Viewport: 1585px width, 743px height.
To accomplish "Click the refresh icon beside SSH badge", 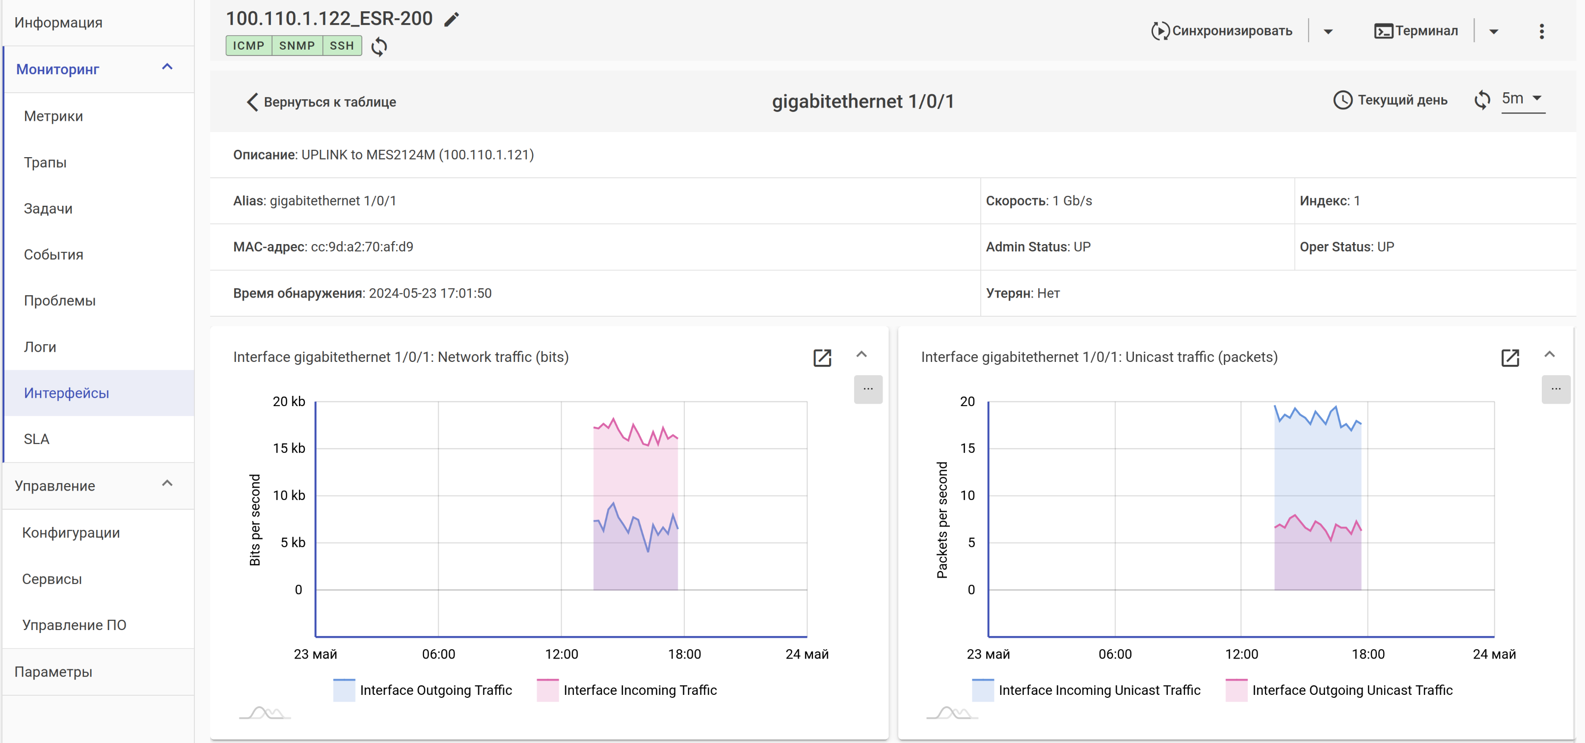I will coord(379,46).
